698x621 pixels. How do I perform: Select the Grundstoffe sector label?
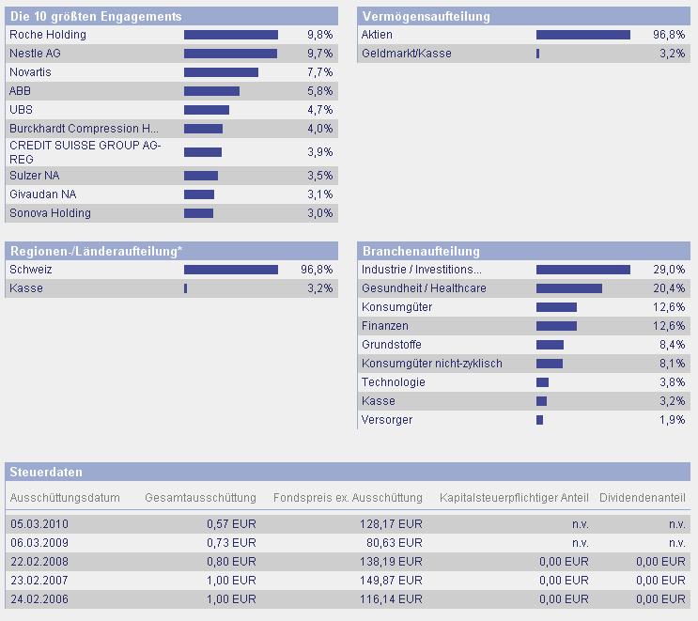coord(392,345)
